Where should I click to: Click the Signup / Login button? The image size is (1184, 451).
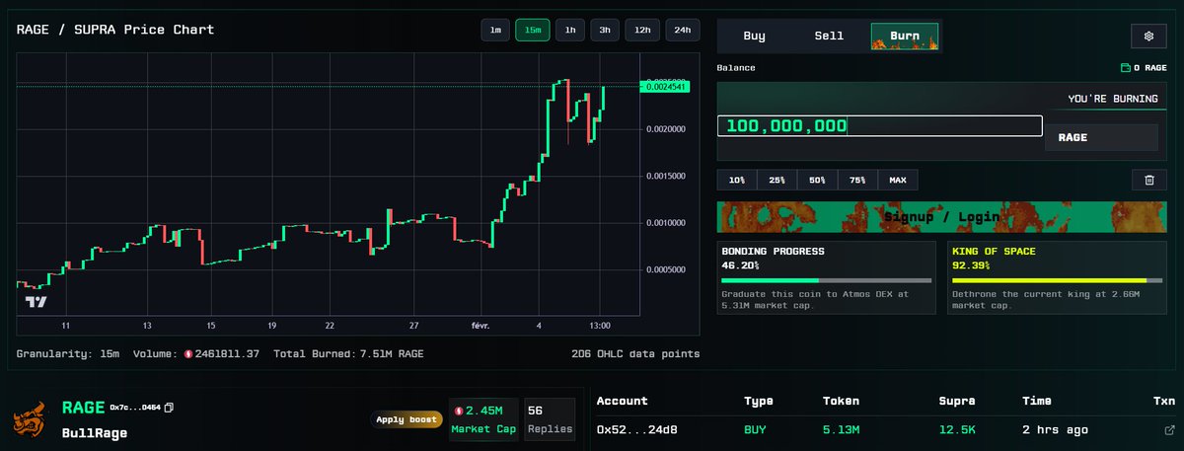[942, 217]
